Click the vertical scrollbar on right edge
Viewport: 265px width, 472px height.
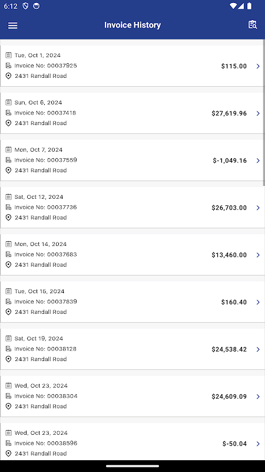(x=264, y=113)
